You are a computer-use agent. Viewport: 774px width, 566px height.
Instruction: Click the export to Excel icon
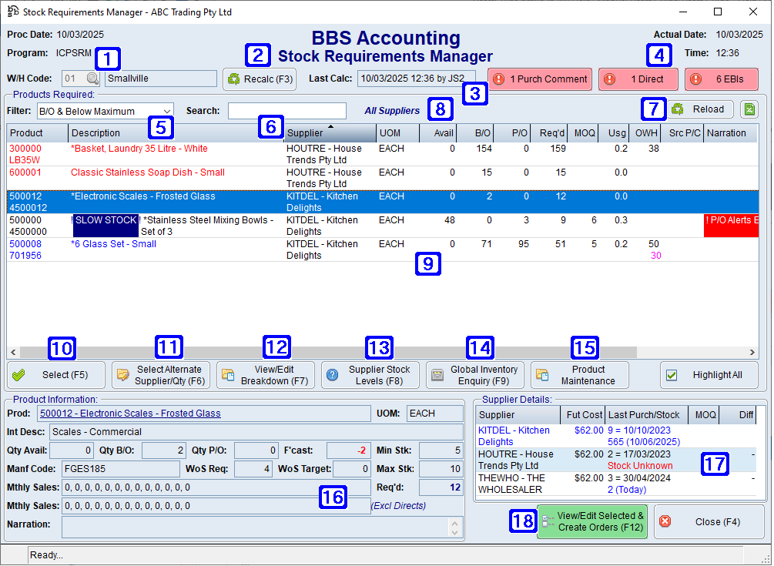click(749, 109)
